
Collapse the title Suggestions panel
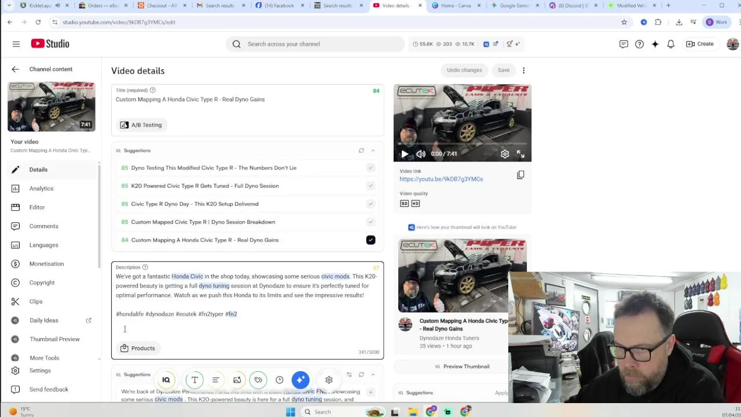coord(373,151)
